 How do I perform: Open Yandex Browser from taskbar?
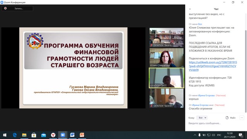tap(53, 135)
